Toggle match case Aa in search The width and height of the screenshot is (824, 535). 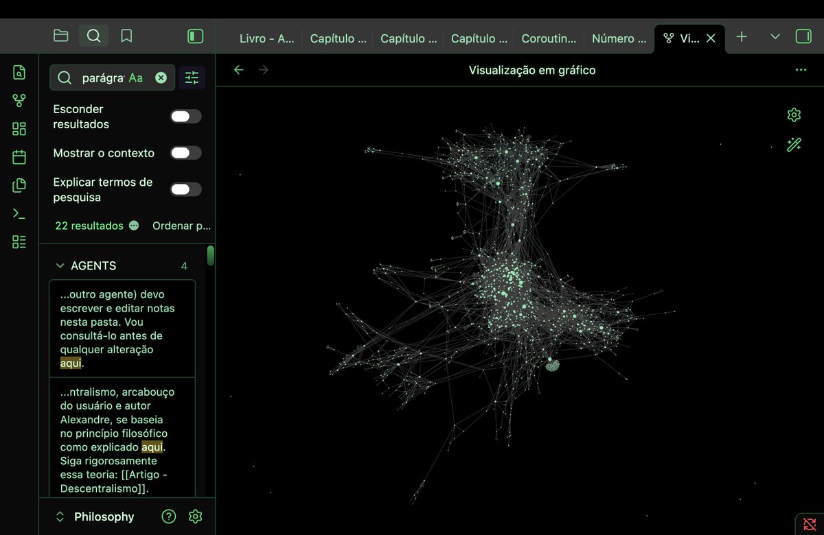(x=136, y=78)
